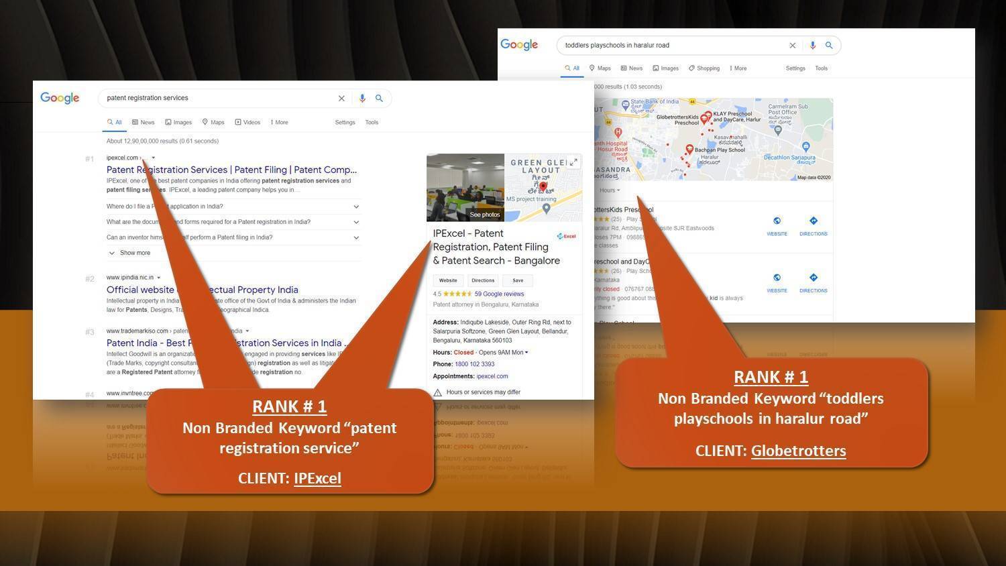Viewport: 1006px width, 566px height.
Task: Open Images tab in playschools search
Action: point(665,68)
